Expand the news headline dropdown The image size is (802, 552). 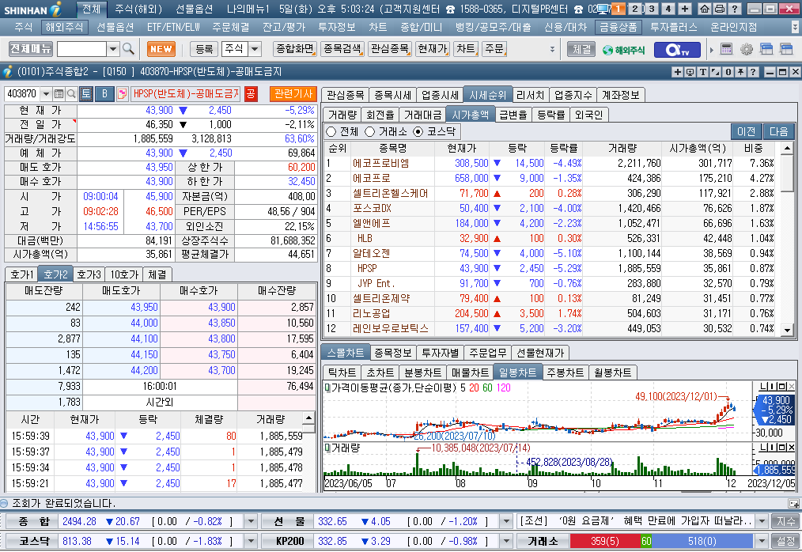762,521
